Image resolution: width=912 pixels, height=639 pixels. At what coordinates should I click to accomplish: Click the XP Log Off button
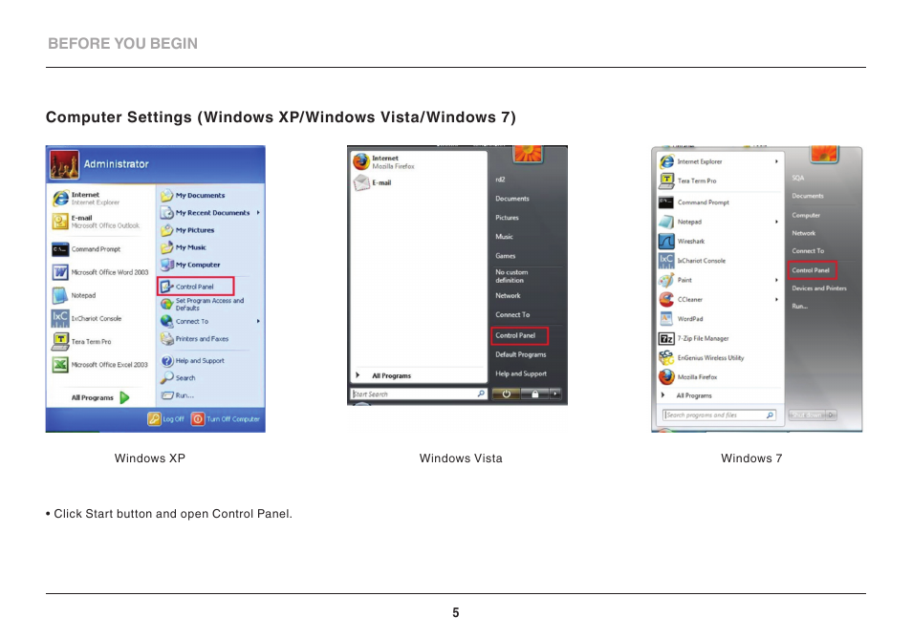[x=165, y=418]
